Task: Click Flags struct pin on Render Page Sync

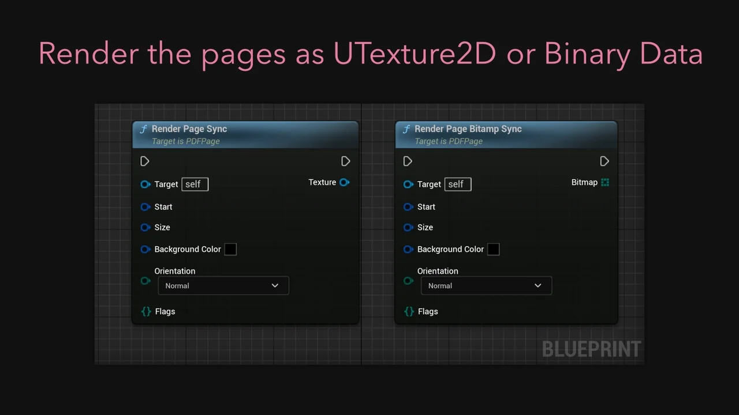Action: 146,311
